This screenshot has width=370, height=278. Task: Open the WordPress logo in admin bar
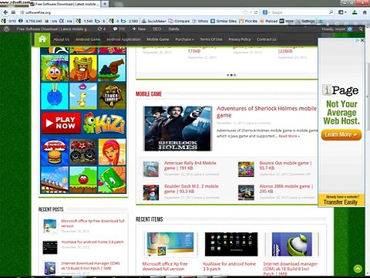(x=7, y=29)
